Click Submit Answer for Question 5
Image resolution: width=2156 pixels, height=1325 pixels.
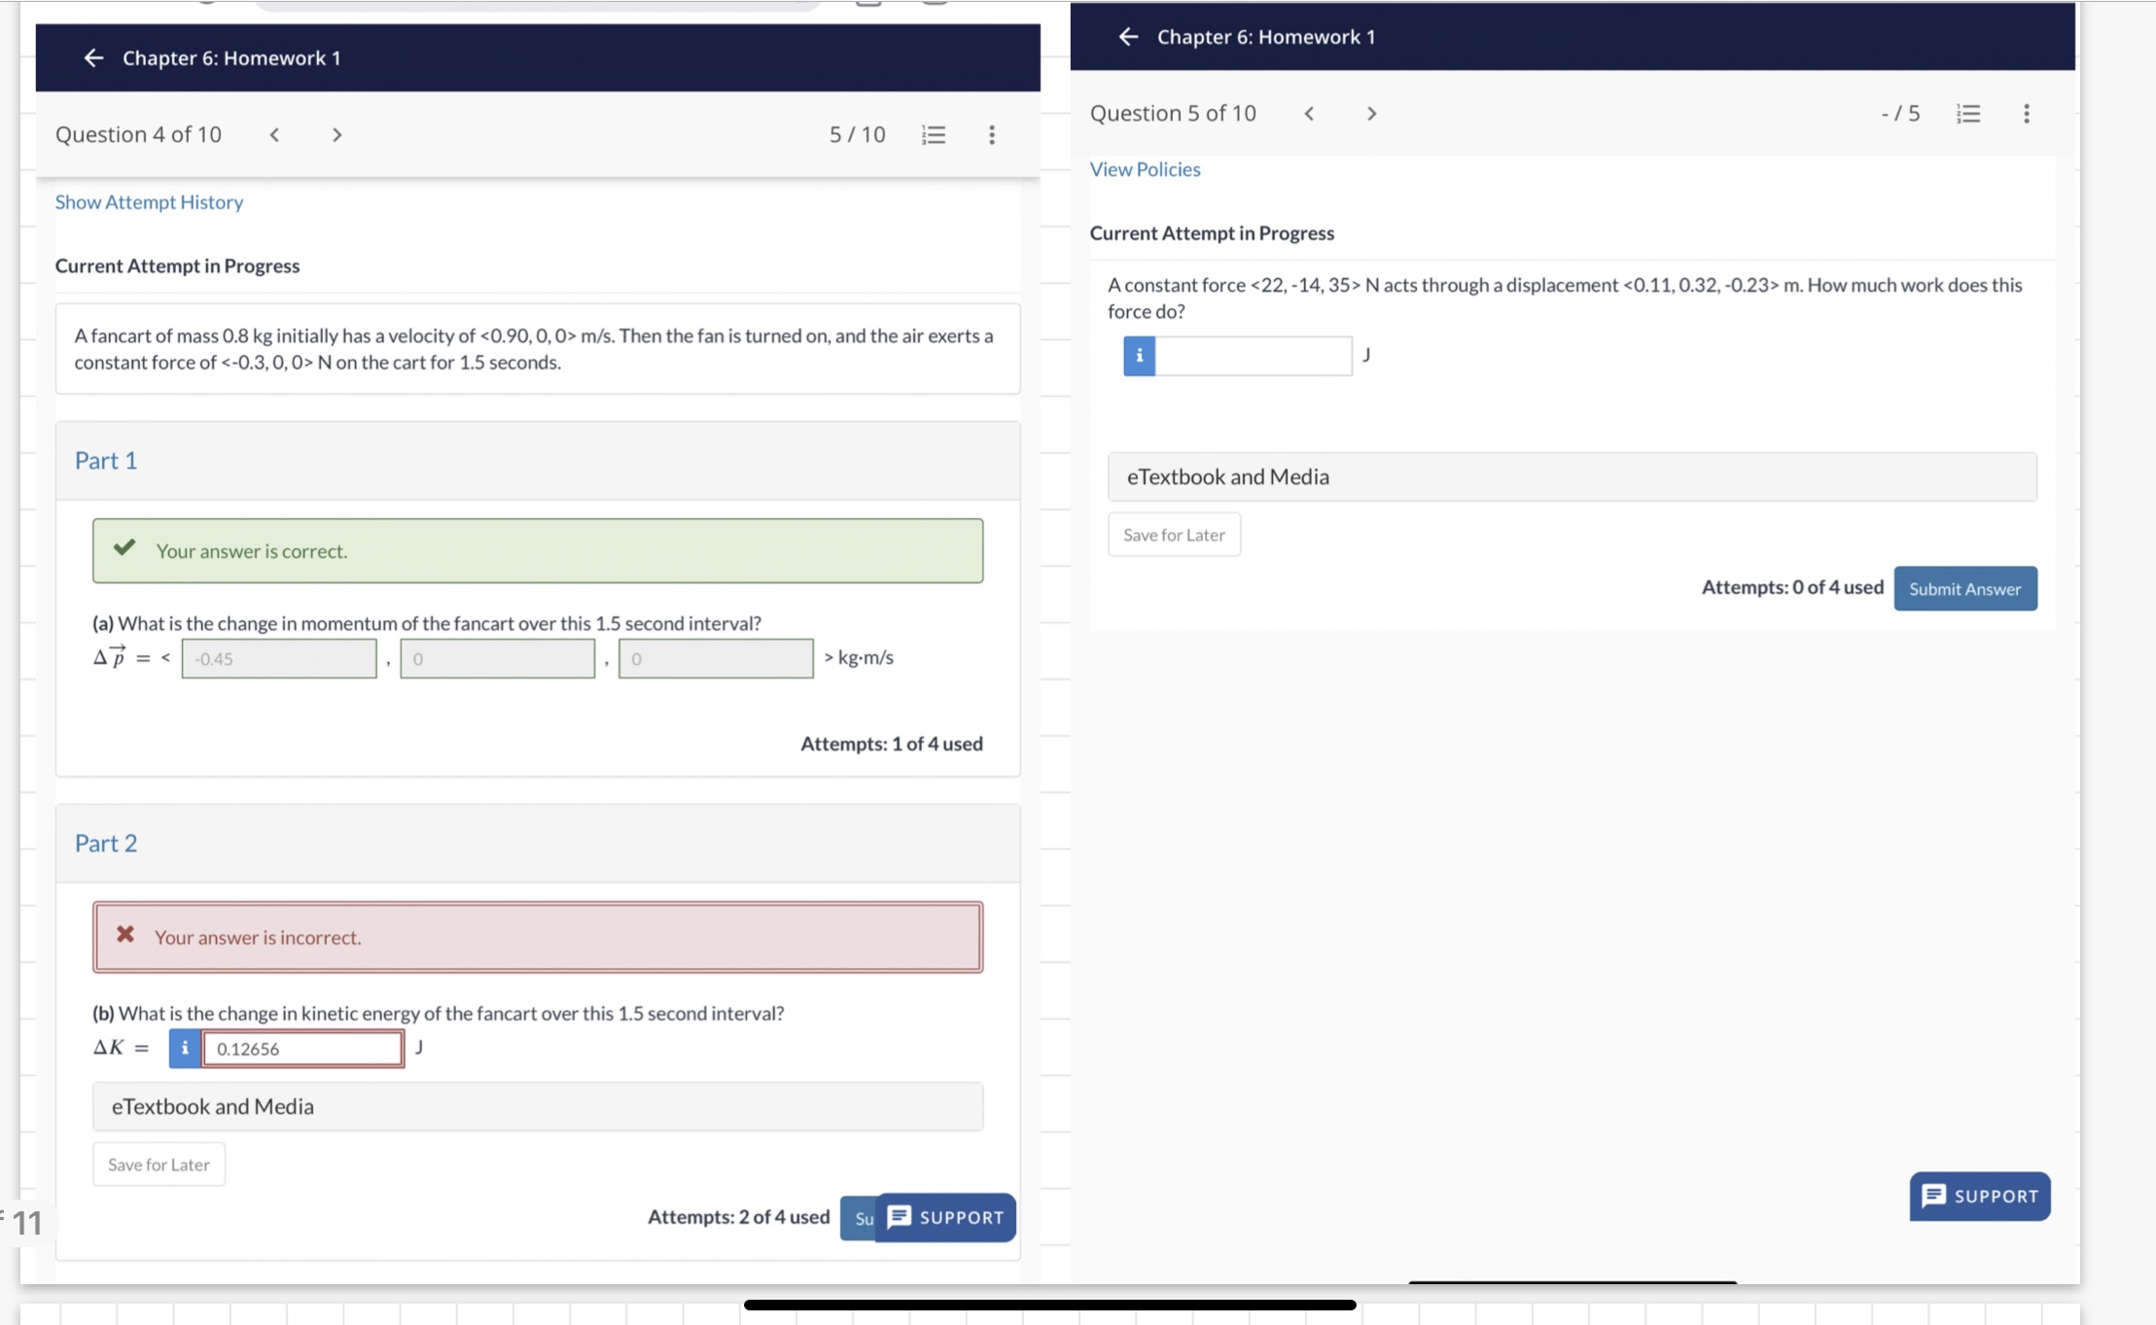point(1964,589)
